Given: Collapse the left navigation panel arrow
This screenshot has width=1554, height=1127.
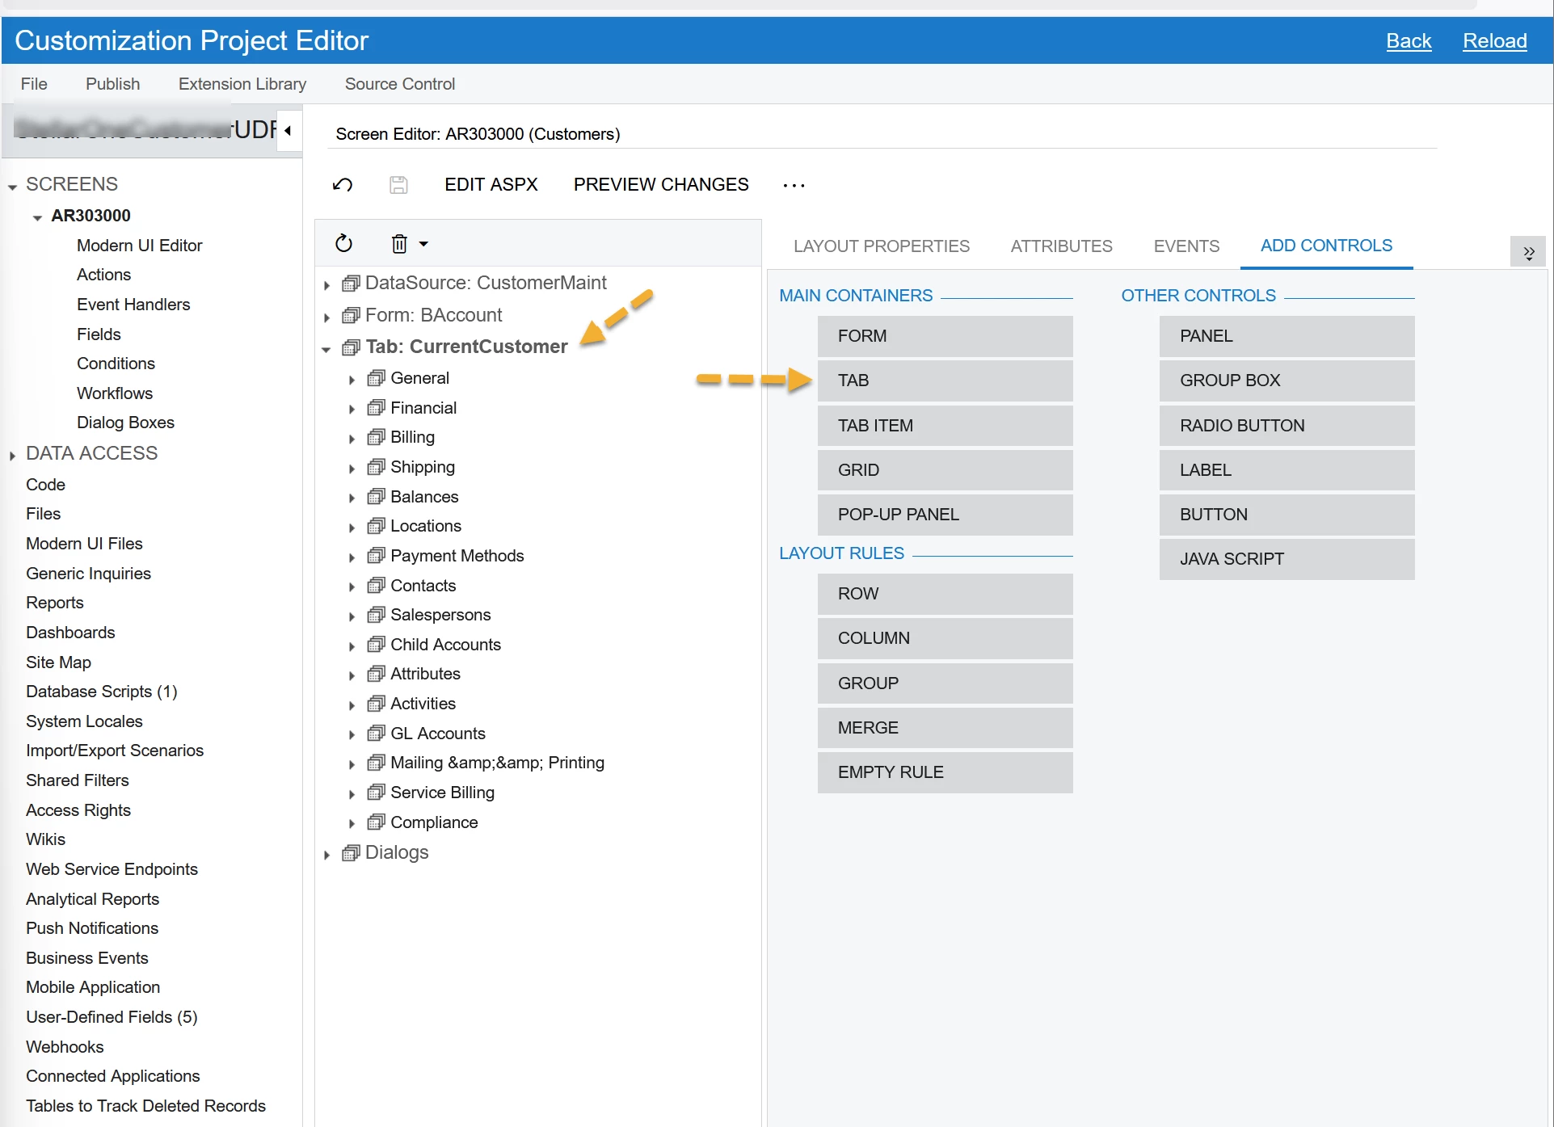Looking at the screenshot, I should 288,130.
